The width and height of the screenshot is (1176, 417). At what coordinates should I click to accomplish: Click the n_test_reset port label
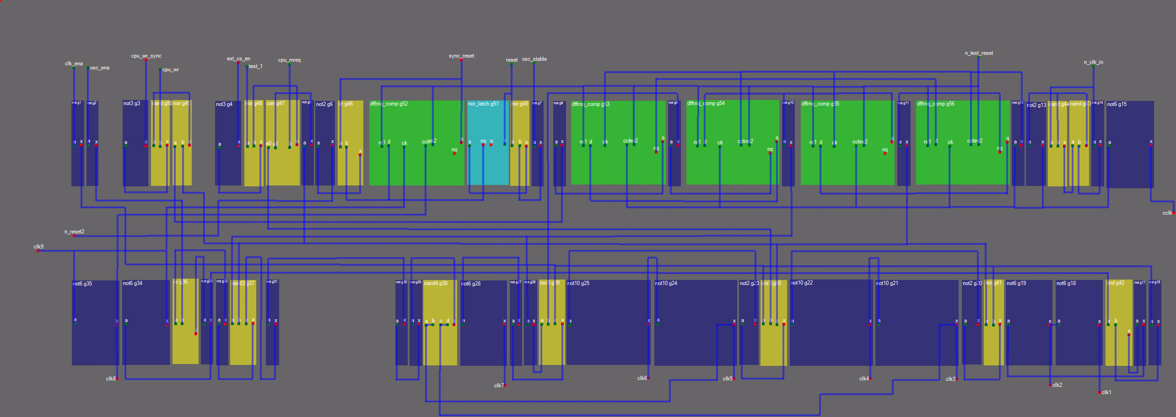(x=979, y=53)
